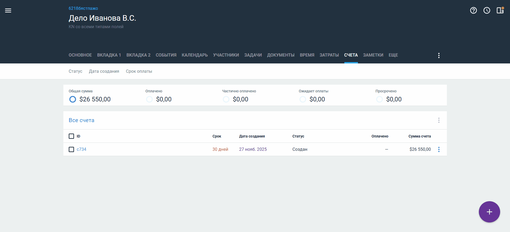This screenshot has width=510, height=232.
Task: Select the Общая сумма circle indicator
Action: click(73, 99)
